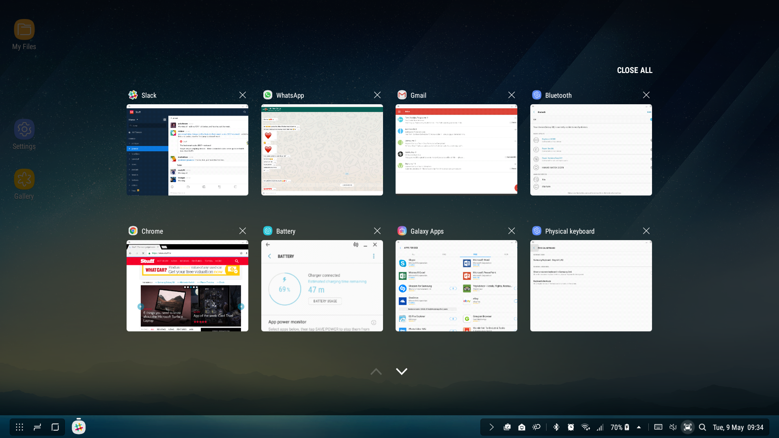Show next page of recent apps
This screenshot has width=779, height=438.
pyautogui.click(x=402, y=371)
